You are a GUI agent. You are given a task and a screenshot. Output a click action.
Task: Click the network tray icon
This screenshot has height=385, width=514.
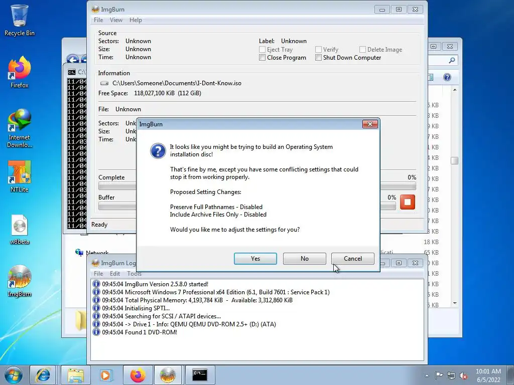pyautogui.click(x=451, y=375)
